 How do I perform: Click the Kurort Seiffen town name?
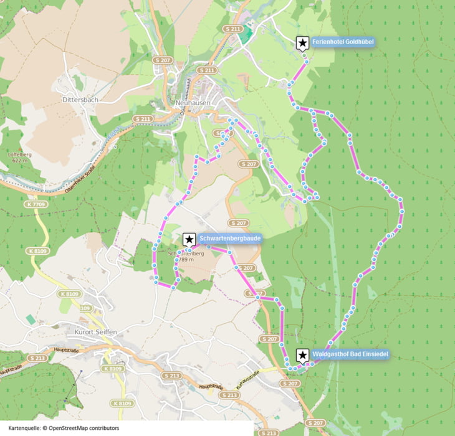click(96, 332)
